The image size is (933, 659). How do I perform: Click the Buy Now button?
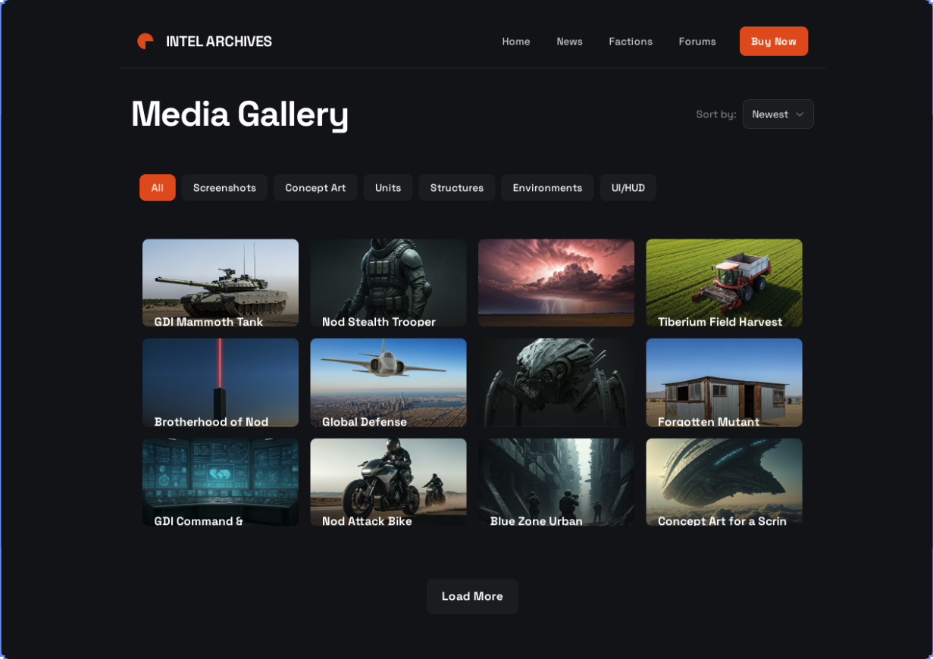coord(773,41)
